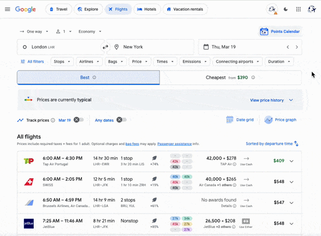Click the Google logo

point(25,9)
